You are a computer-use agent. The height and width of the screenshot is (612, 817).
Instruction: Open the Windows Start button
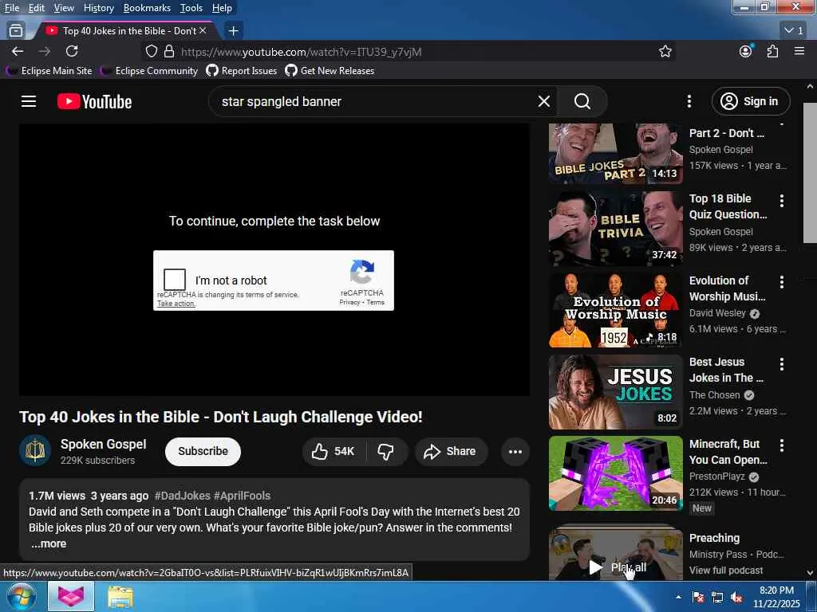(x=22, y=596)
